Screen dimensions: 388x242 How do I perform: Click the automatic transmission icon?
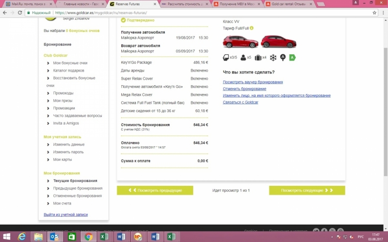click(283, 57)
